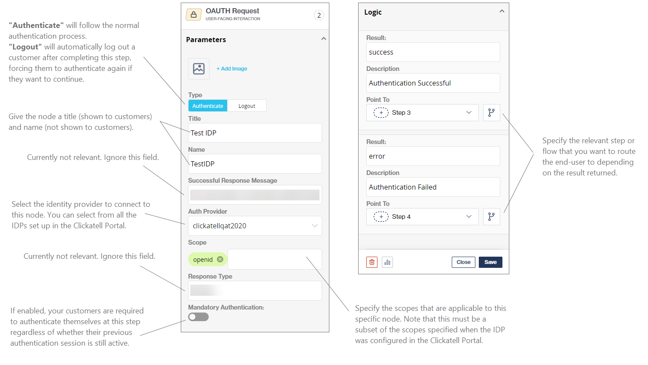This screenshot has height=365, width=648.
Task: Click the red trash delete icon
Action: 372,262
